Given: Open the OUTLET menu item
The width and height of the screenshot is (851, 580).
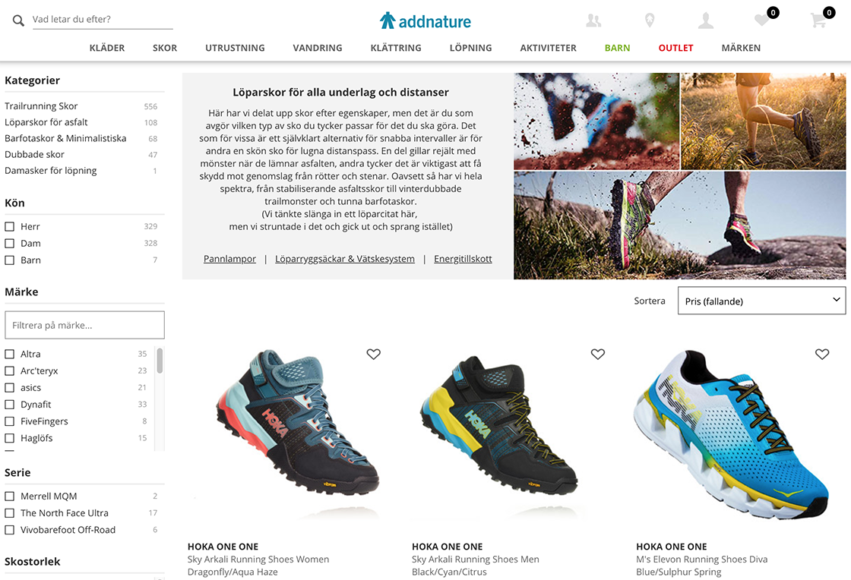Looking at the screenshot, I should (x=675, y=48).
